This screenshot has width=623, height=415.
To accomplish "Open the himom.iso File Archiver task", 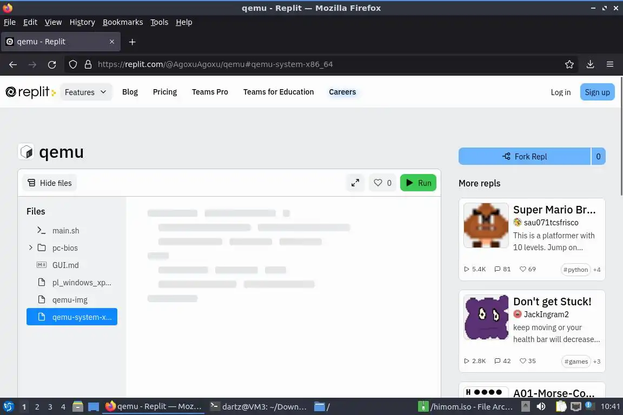I will click(x=466, y=407).
